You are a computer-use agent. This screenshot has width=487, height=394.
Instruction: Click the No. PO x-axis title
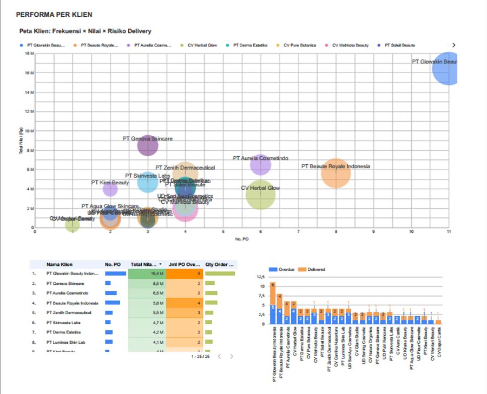tap(242, 239)
